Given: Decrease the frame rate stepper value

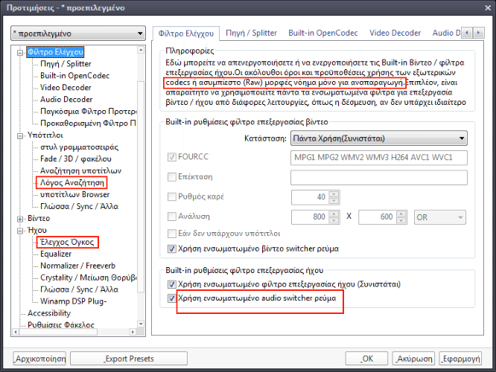Looking at the screenshot, I should click(x=334, y=201).
